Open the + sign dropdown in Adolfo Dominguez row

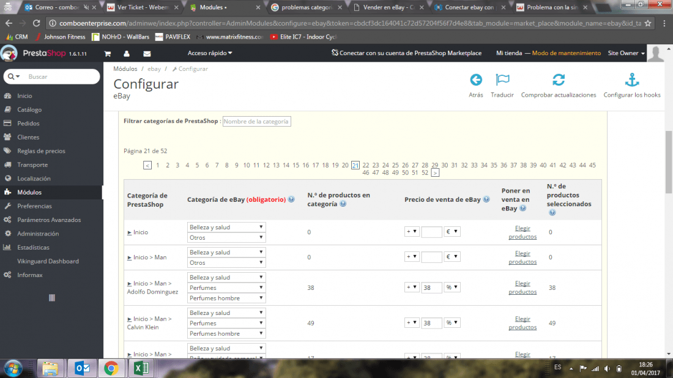coord(412,287)
